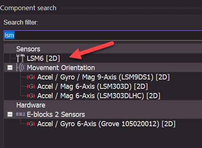Click the Hardware category header
This screenshot has height=148, width=202.
click(x=31, y=105)
